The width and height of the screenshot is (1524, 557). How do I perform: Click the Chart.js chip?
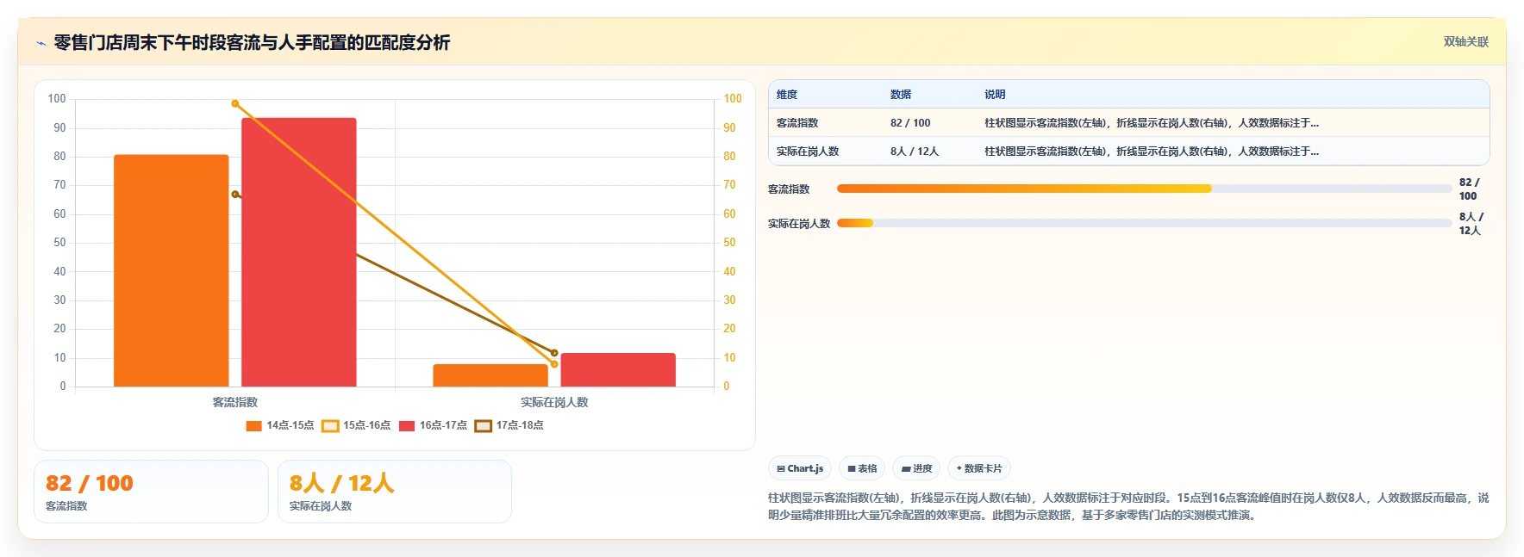coord(800,468)
